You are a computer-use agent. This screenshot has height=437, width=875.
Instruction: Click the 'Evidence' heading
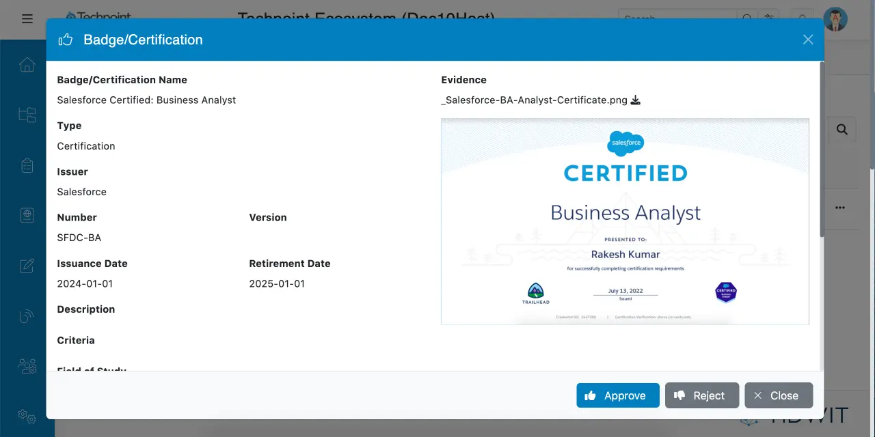click(464, 80)
